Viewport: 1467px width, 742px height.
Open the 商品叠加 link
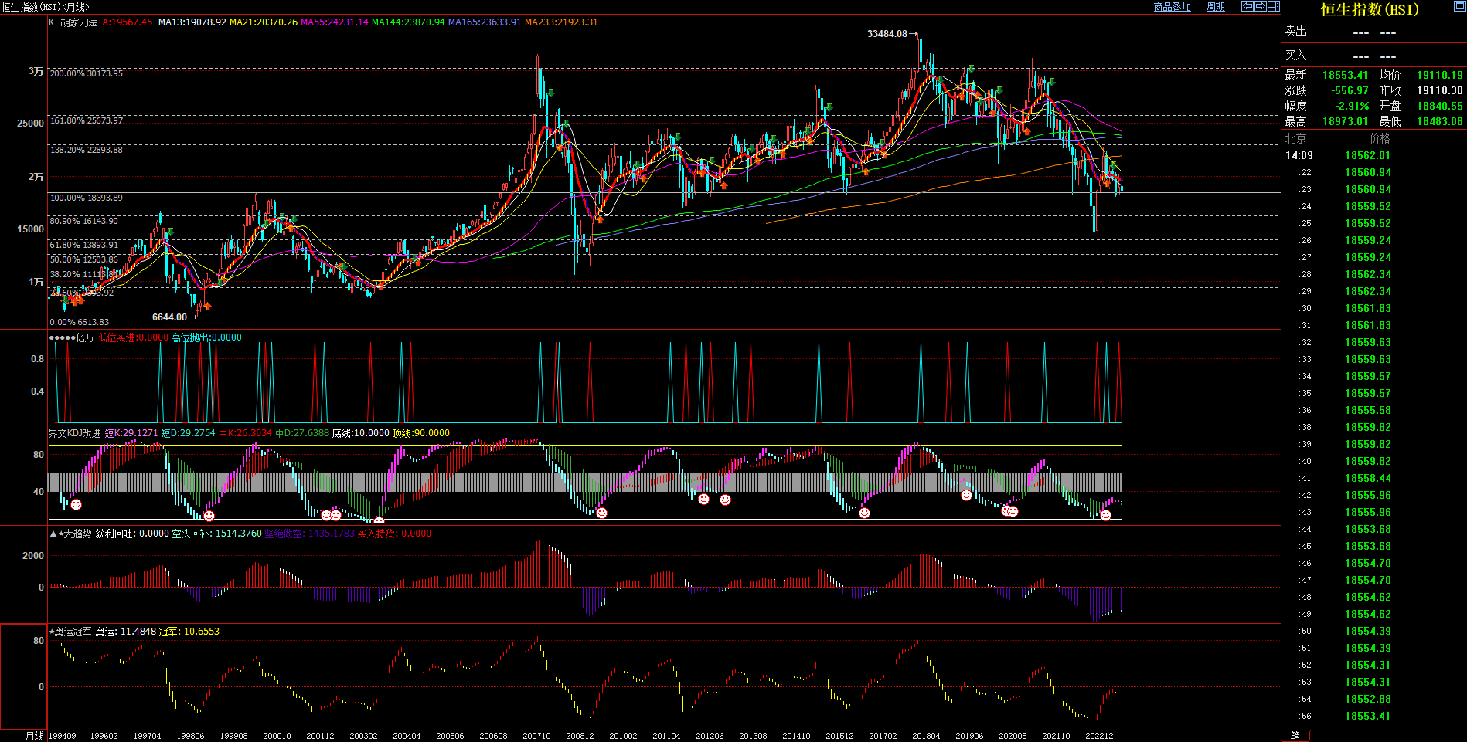click(x=1172, y=7)
